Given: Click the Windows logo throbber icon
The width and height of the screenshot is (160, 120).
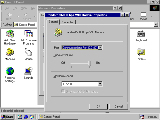Looking at the screenshot, I should click(x=155, y=8).
